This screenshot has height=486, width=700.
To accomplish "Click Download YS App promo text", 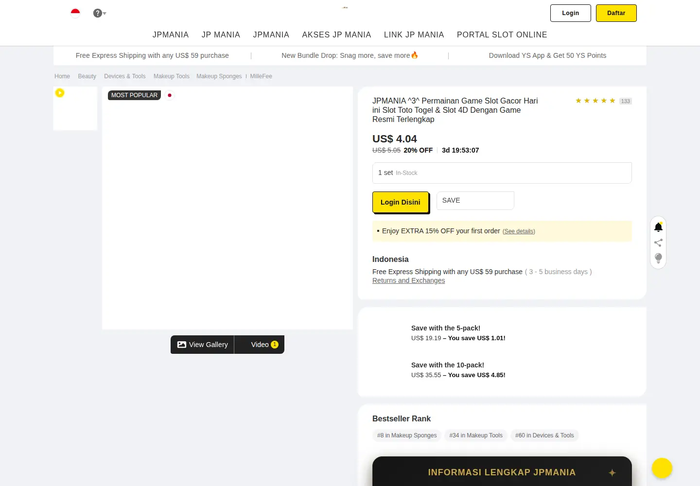I will [x=547, y=55].
